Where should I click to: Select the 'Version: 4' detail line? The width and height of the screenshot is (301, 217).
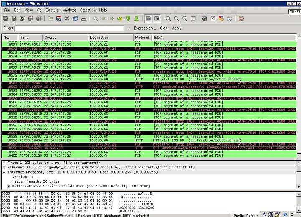pyautogui.click(x=23, y=177)
